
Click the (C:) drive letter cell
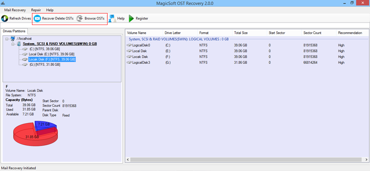coord(168,45)
